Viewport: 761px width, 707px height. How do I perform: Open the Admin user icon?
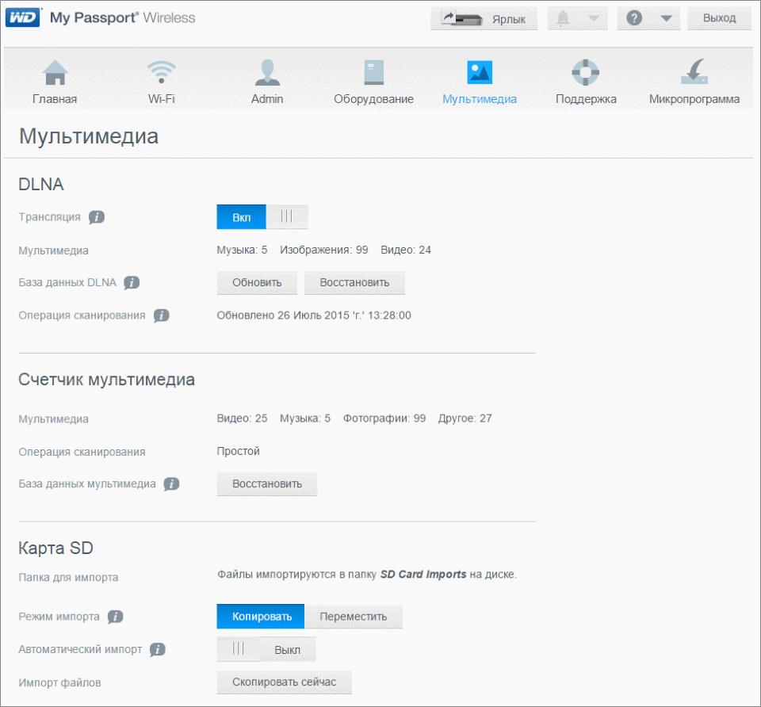tap(267, 73)
